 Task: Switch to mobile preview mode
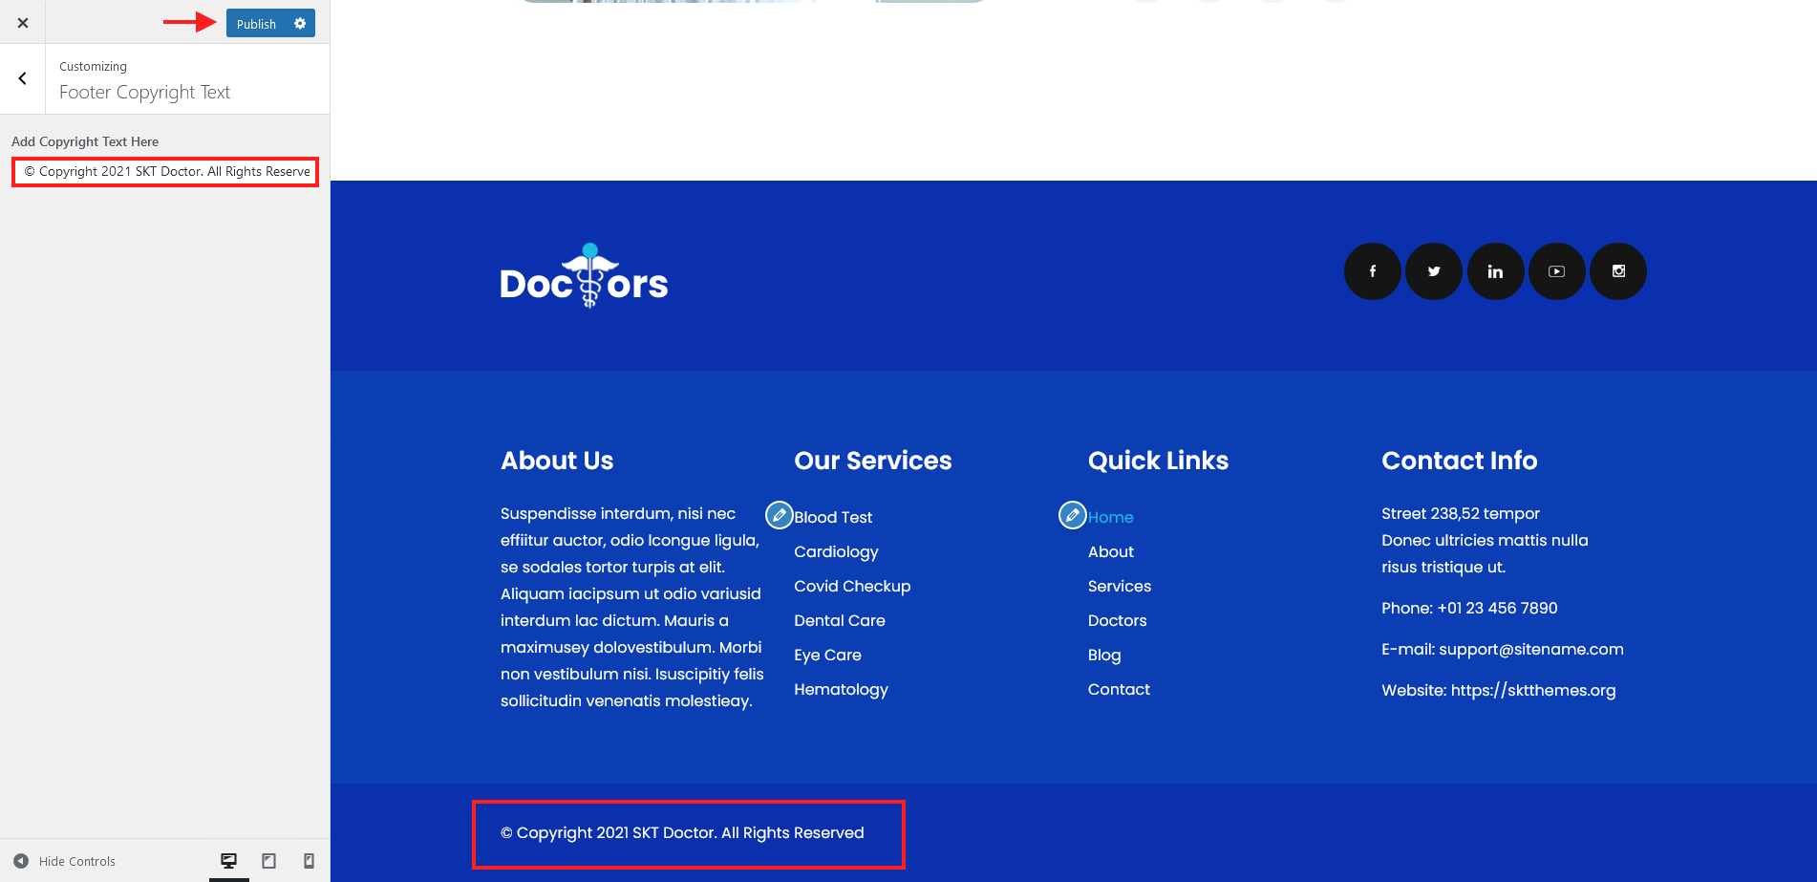pos(309,861)
